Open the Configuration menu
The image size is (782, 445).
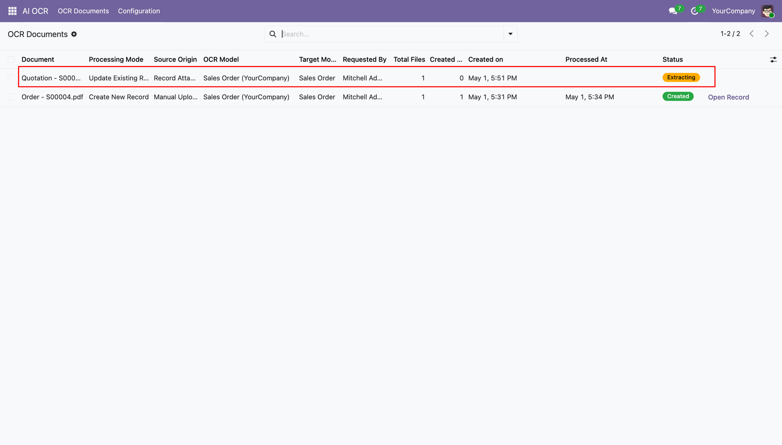[139, 11]
